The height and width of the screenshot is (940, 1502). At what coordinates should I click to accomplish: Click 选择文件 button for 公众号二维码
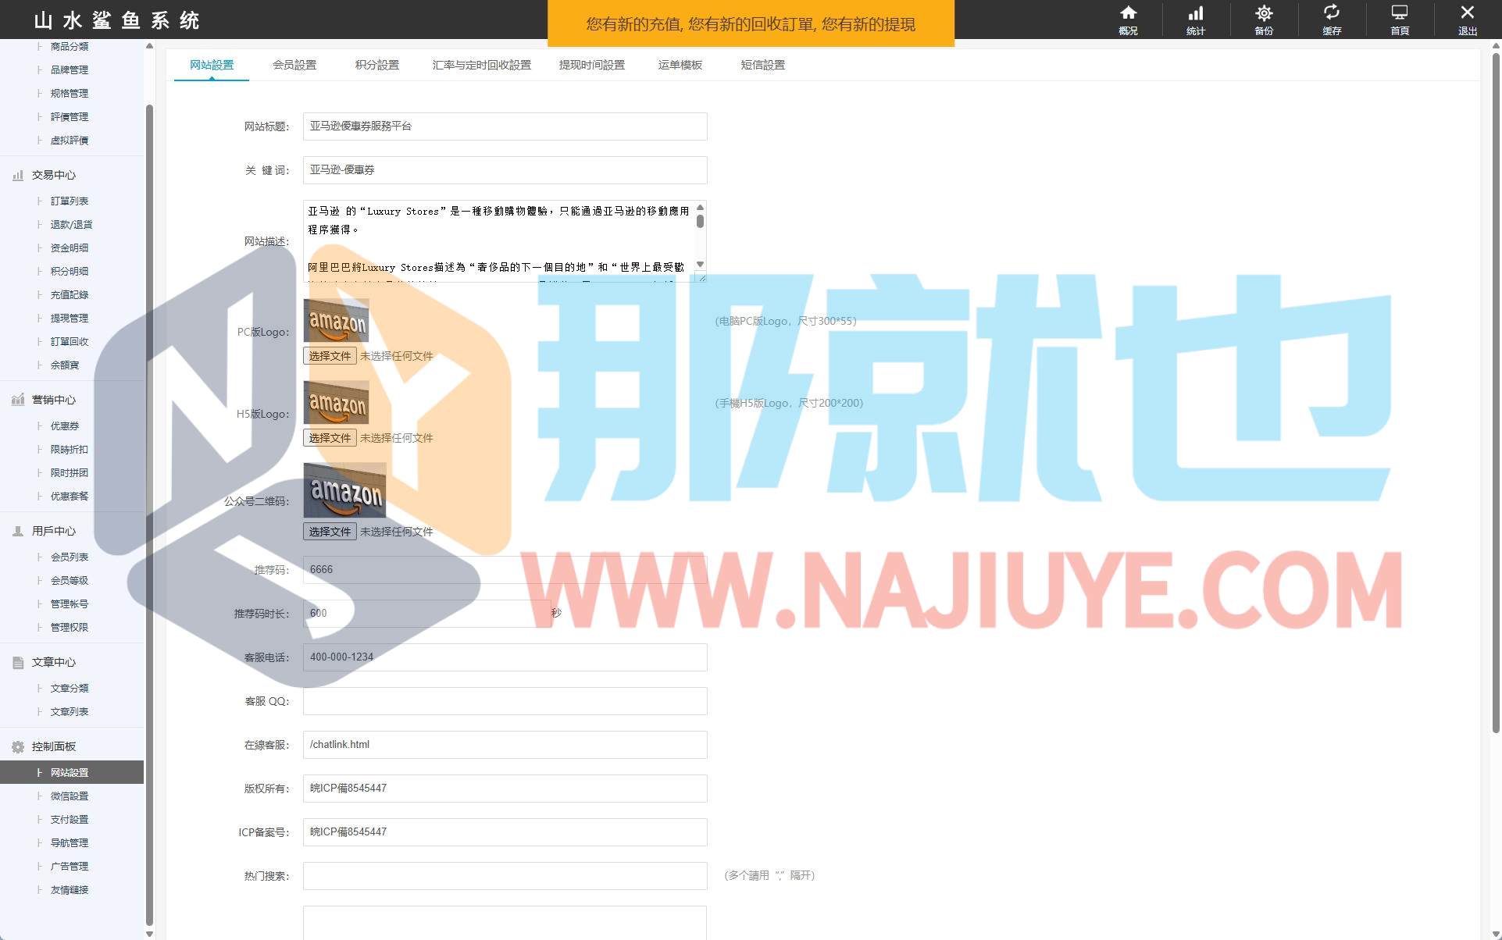click(330, 532)
